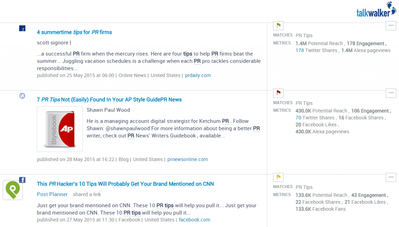Open '7 PR Tips Not (Easily) Found' article
Screen dimensions: 399x227
(x=109, y=100)
